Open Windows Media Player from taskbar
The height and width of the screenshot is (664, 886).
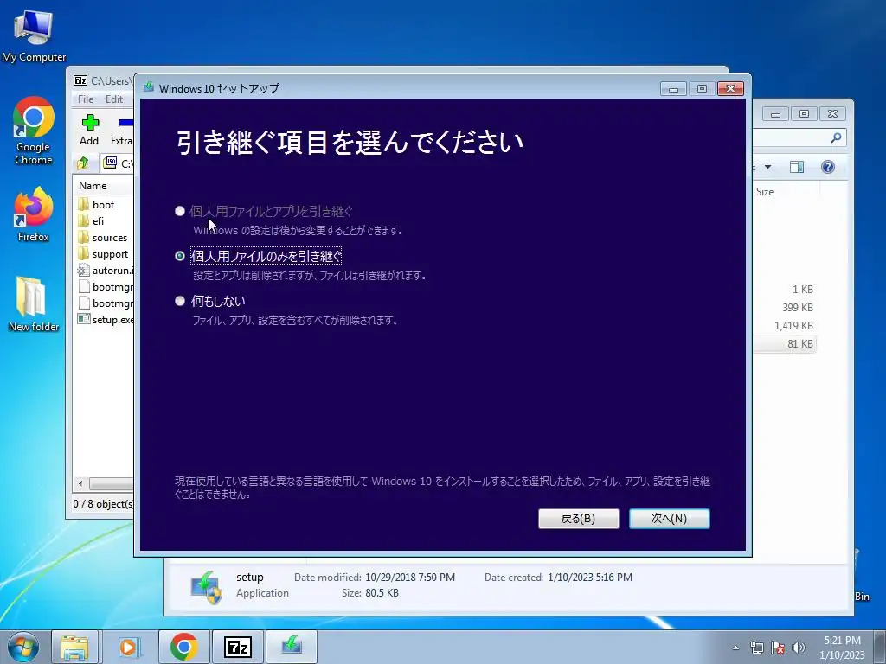pos(128,647)
